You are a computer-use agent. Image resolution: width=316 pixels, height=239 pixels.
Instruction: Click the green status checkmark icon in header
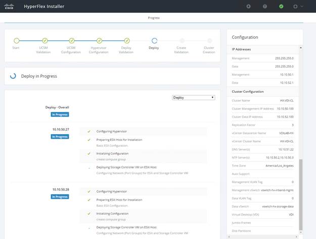pos(281,7)
